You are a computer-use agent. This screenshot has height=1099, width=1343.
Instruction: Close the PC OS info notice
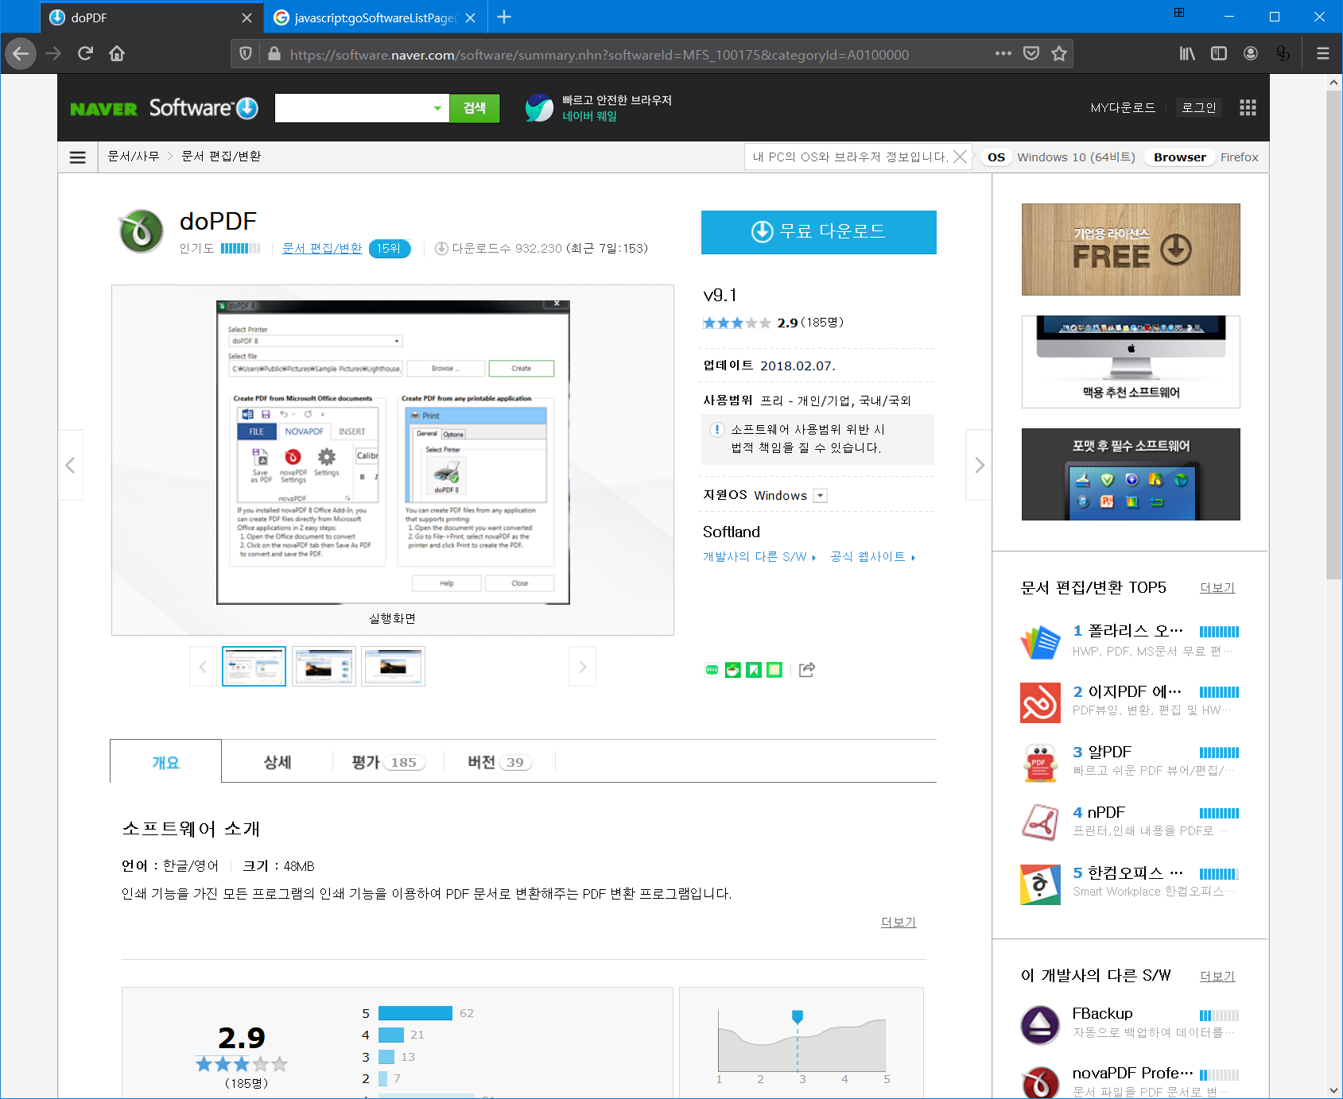961,157
